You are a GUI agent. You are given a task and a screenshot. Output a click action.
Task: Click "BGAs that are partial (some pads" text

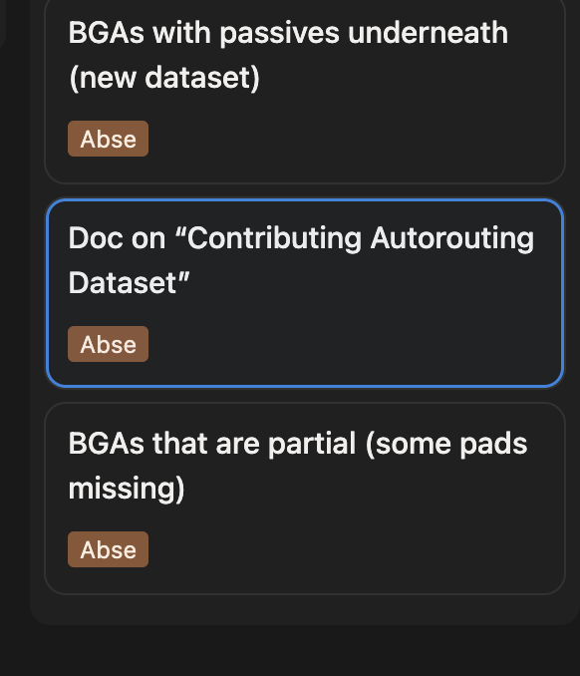(x=297, y=444)
